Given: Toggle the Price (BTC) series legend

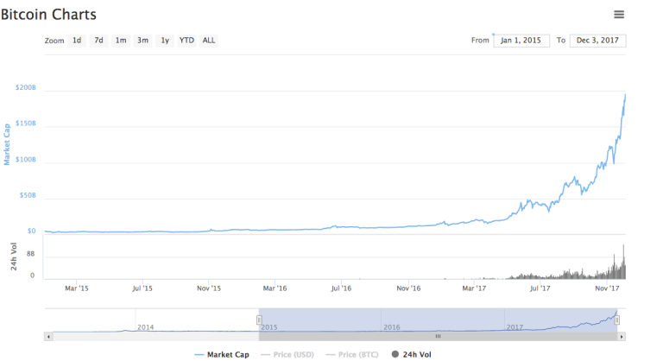Looking at the screenshot, I should pyautogui.click(x=352, y=355).
